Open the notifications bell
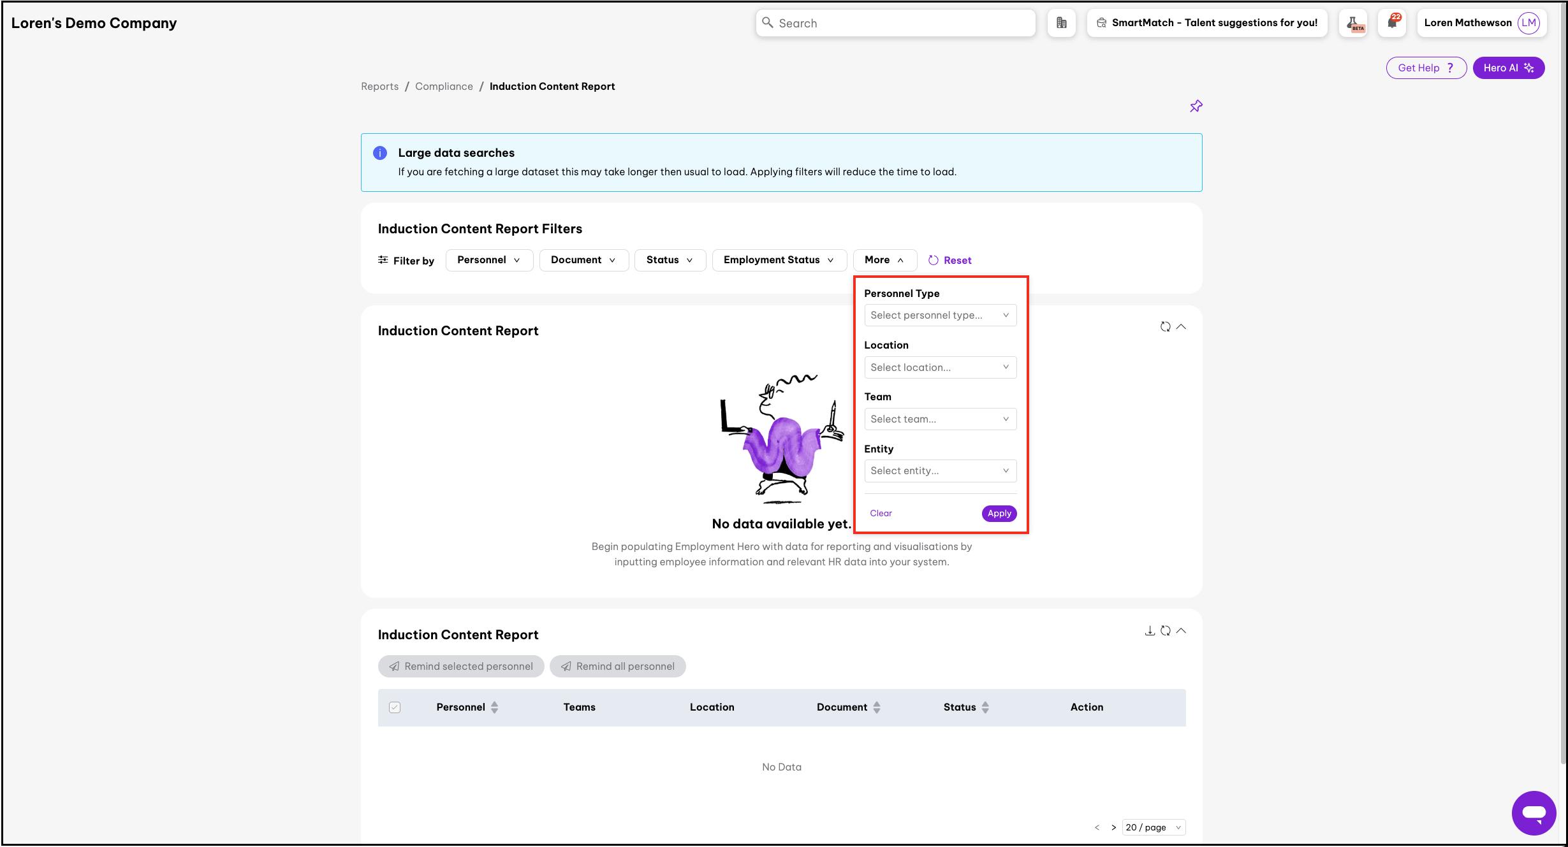Image resolution: width=1568 pixels, height=847 pixels. click(x=1392, y=23)
